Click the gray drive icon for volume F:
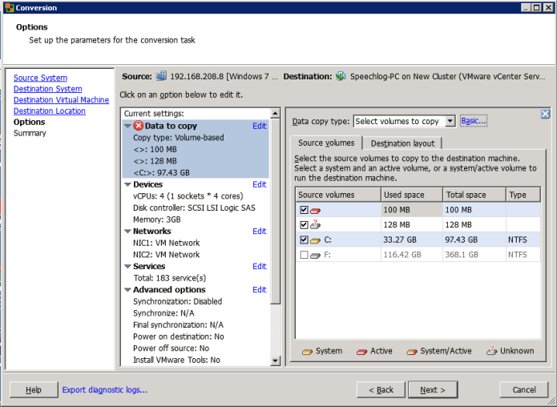The height and width of the screenshot is (407, 557). [x=315, y=255]
